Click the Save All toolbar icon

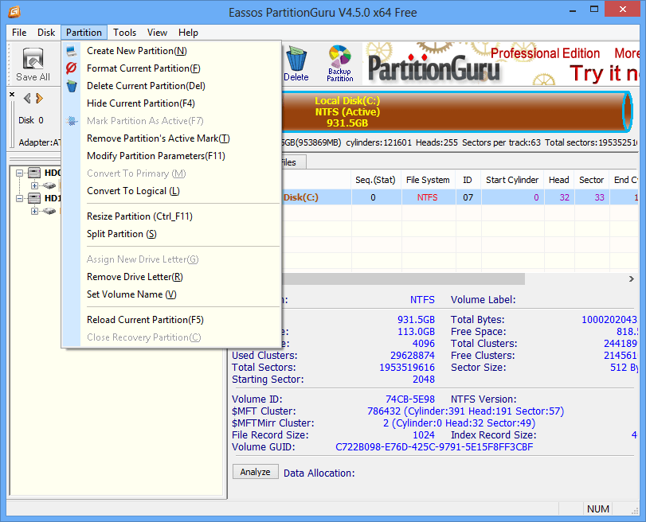pyautogui.click(x=33, y=64)
